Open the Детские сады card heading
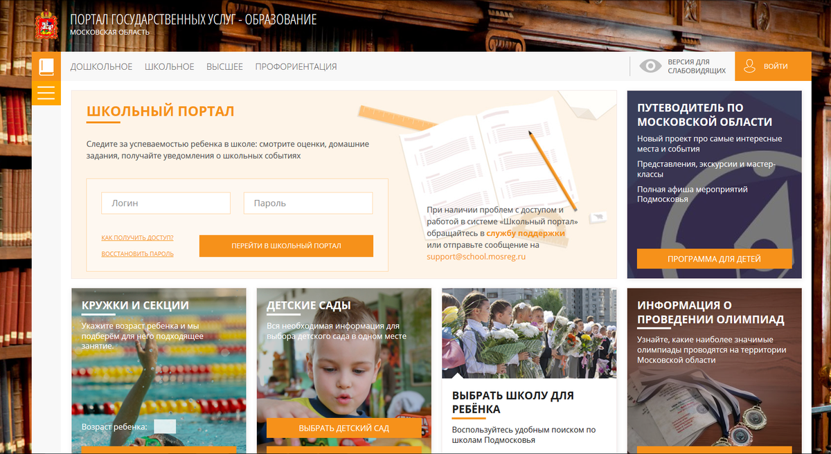The width and height of the screenshot is (831, 454). coord(309,305)
